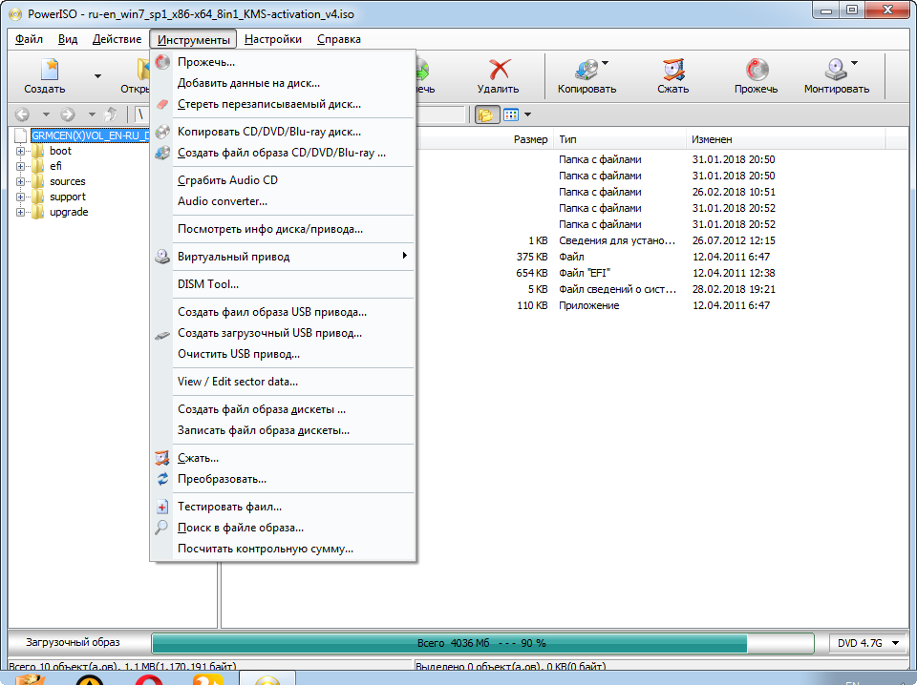Image resolution: width=917 pixels, height=685 pixels.
Task: Click the icon for Создать файл образа CD/DVD/Blu-ray
Action: pos(162,153)
